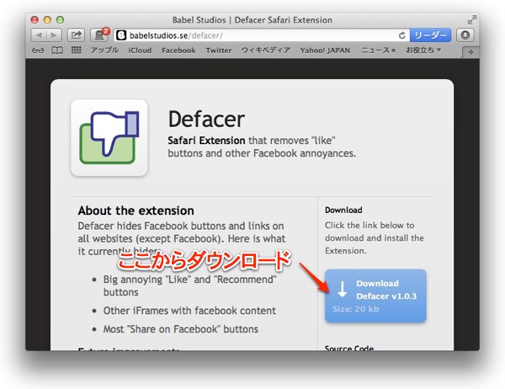Click the Defacer thumbs-down logo image
This screenshot has height=389, width=505.
109,137
